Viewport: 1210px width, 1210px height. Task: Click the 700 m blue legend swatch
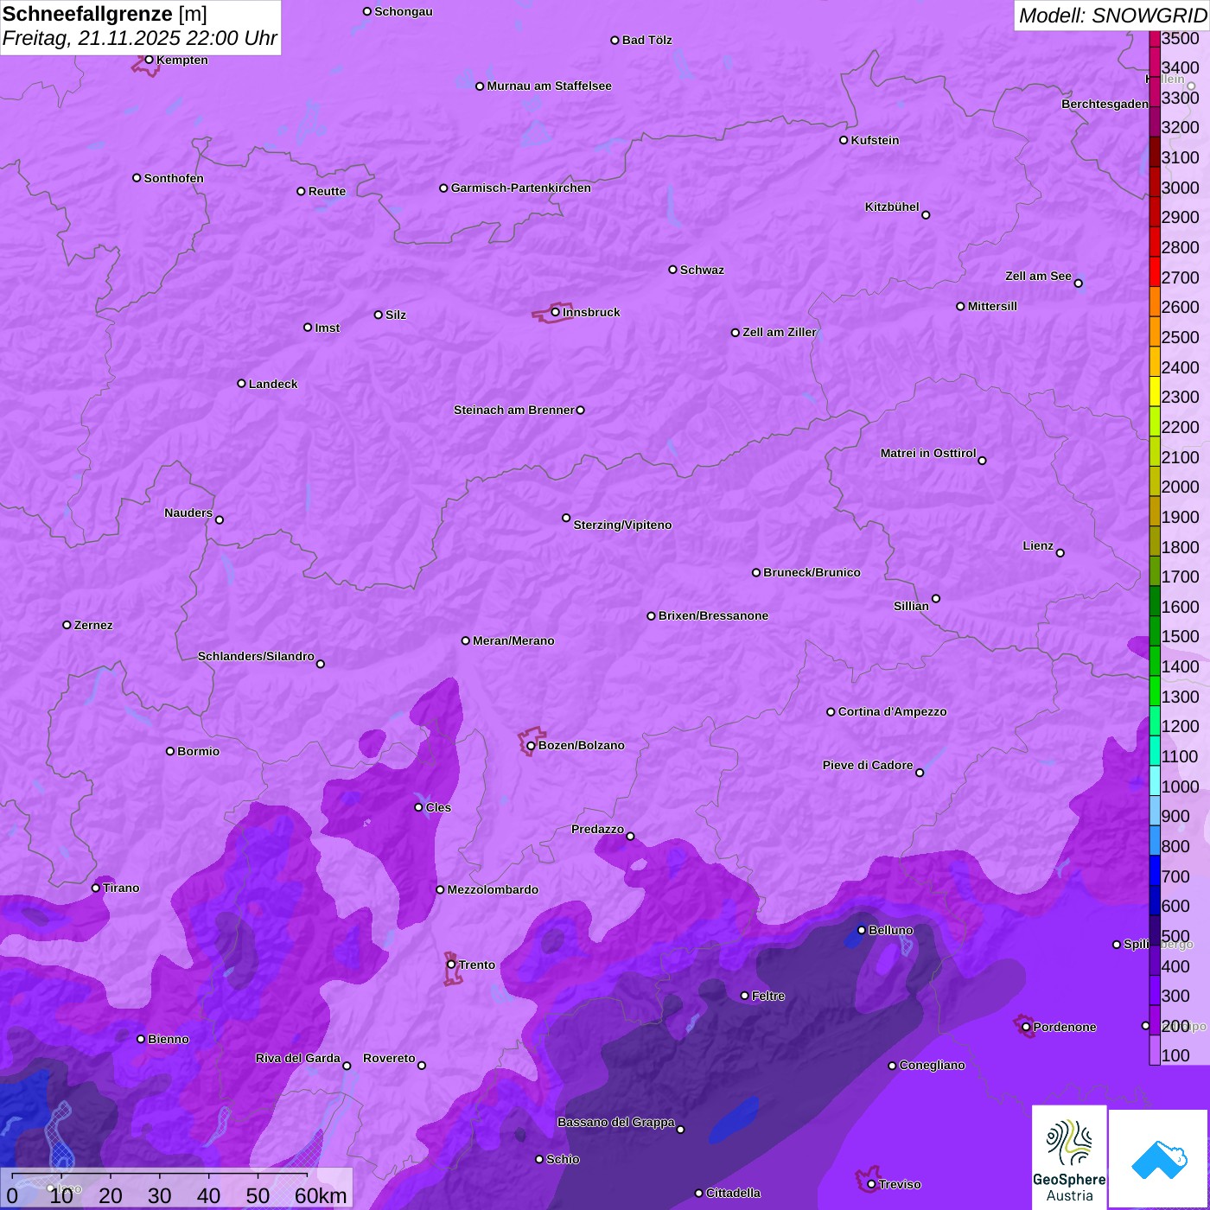(1155, 870)
